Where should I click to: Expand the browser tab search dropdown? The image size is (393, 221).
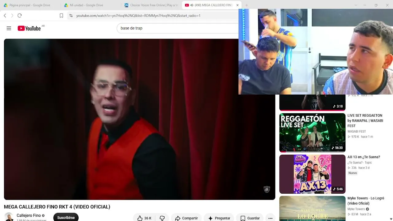point(356,5)
